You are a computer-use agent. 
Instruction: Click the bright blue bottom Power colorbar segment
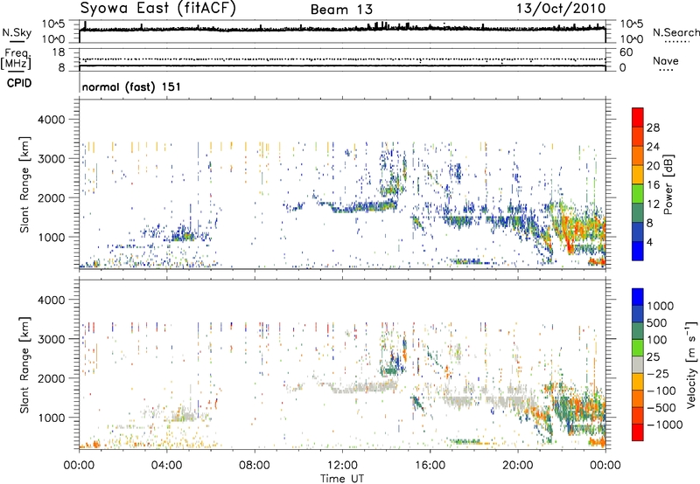coord(638,251)
